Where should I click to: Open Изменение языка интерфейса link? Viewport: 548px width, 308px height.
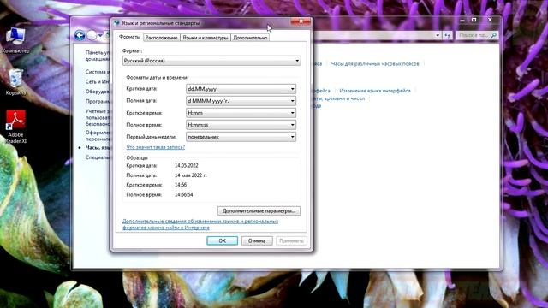[x=375, y=91]
